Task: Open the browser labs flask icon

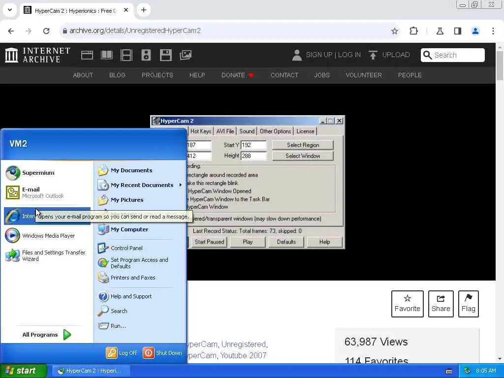Action: click(x=440, y=31)
